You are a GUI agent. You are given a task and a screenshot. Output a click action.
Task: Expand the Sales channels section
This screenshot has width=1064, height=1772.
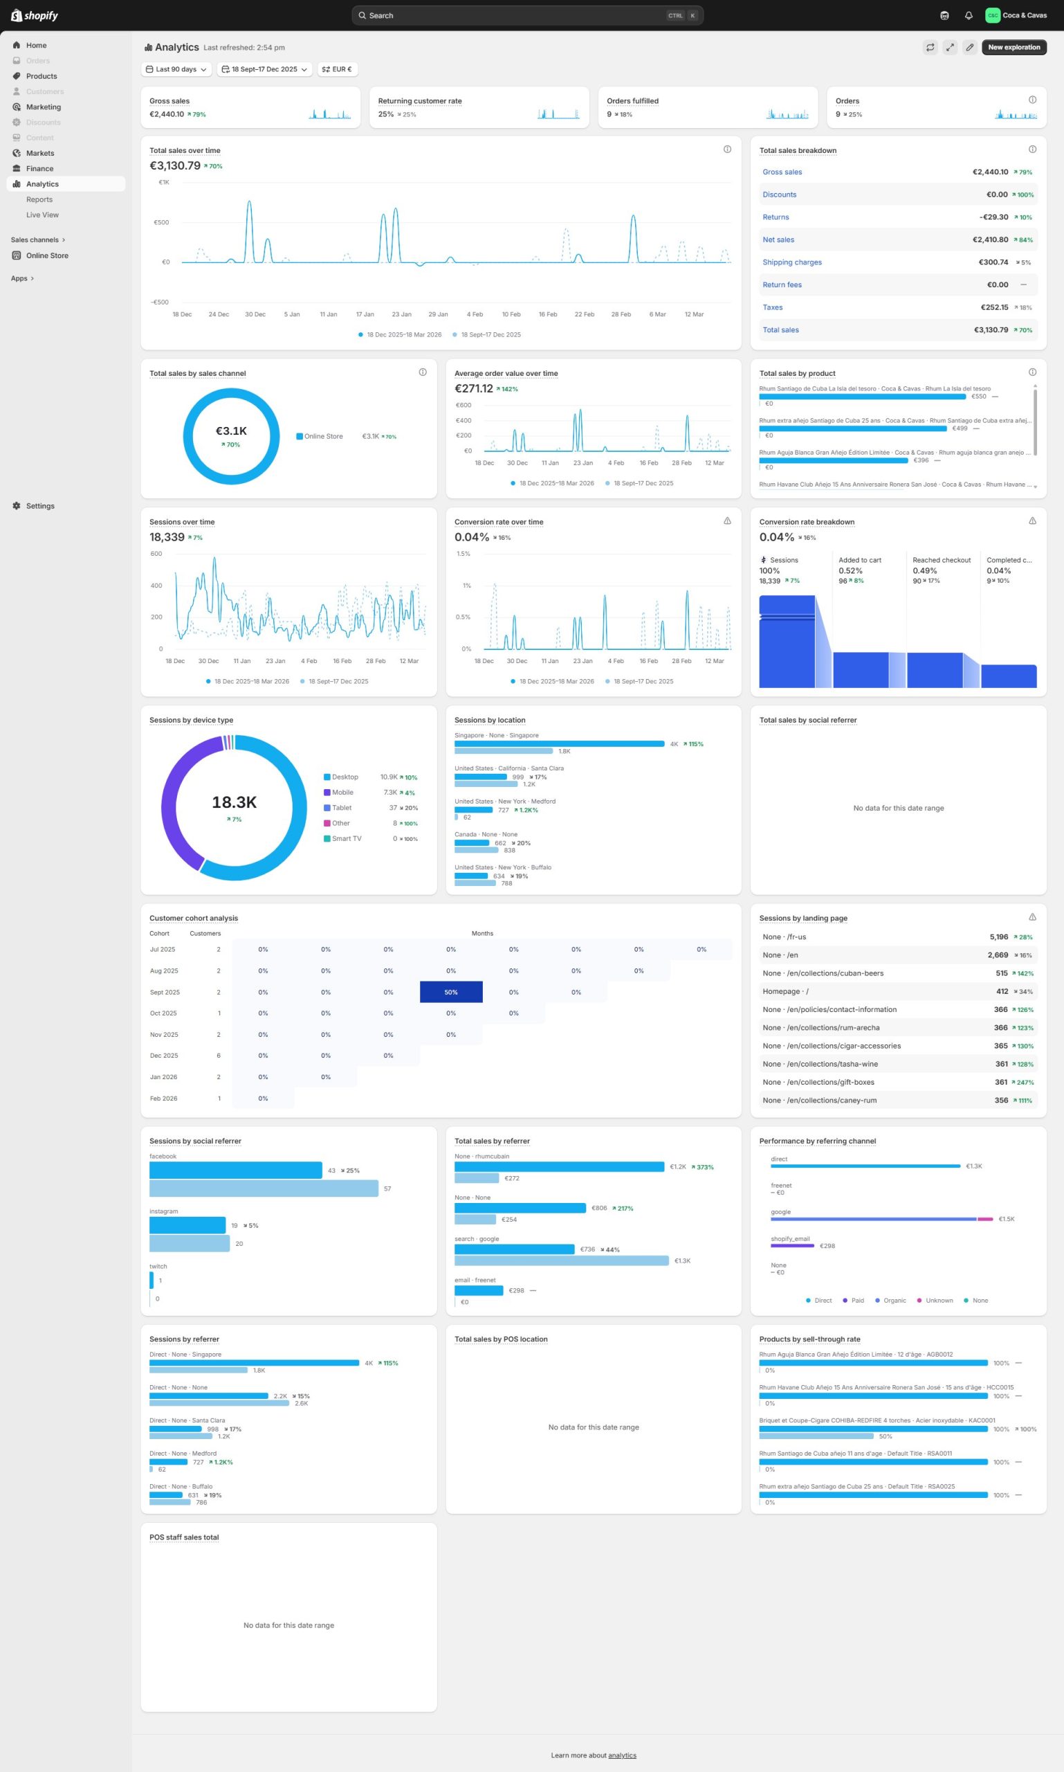[x=37, y=239]
